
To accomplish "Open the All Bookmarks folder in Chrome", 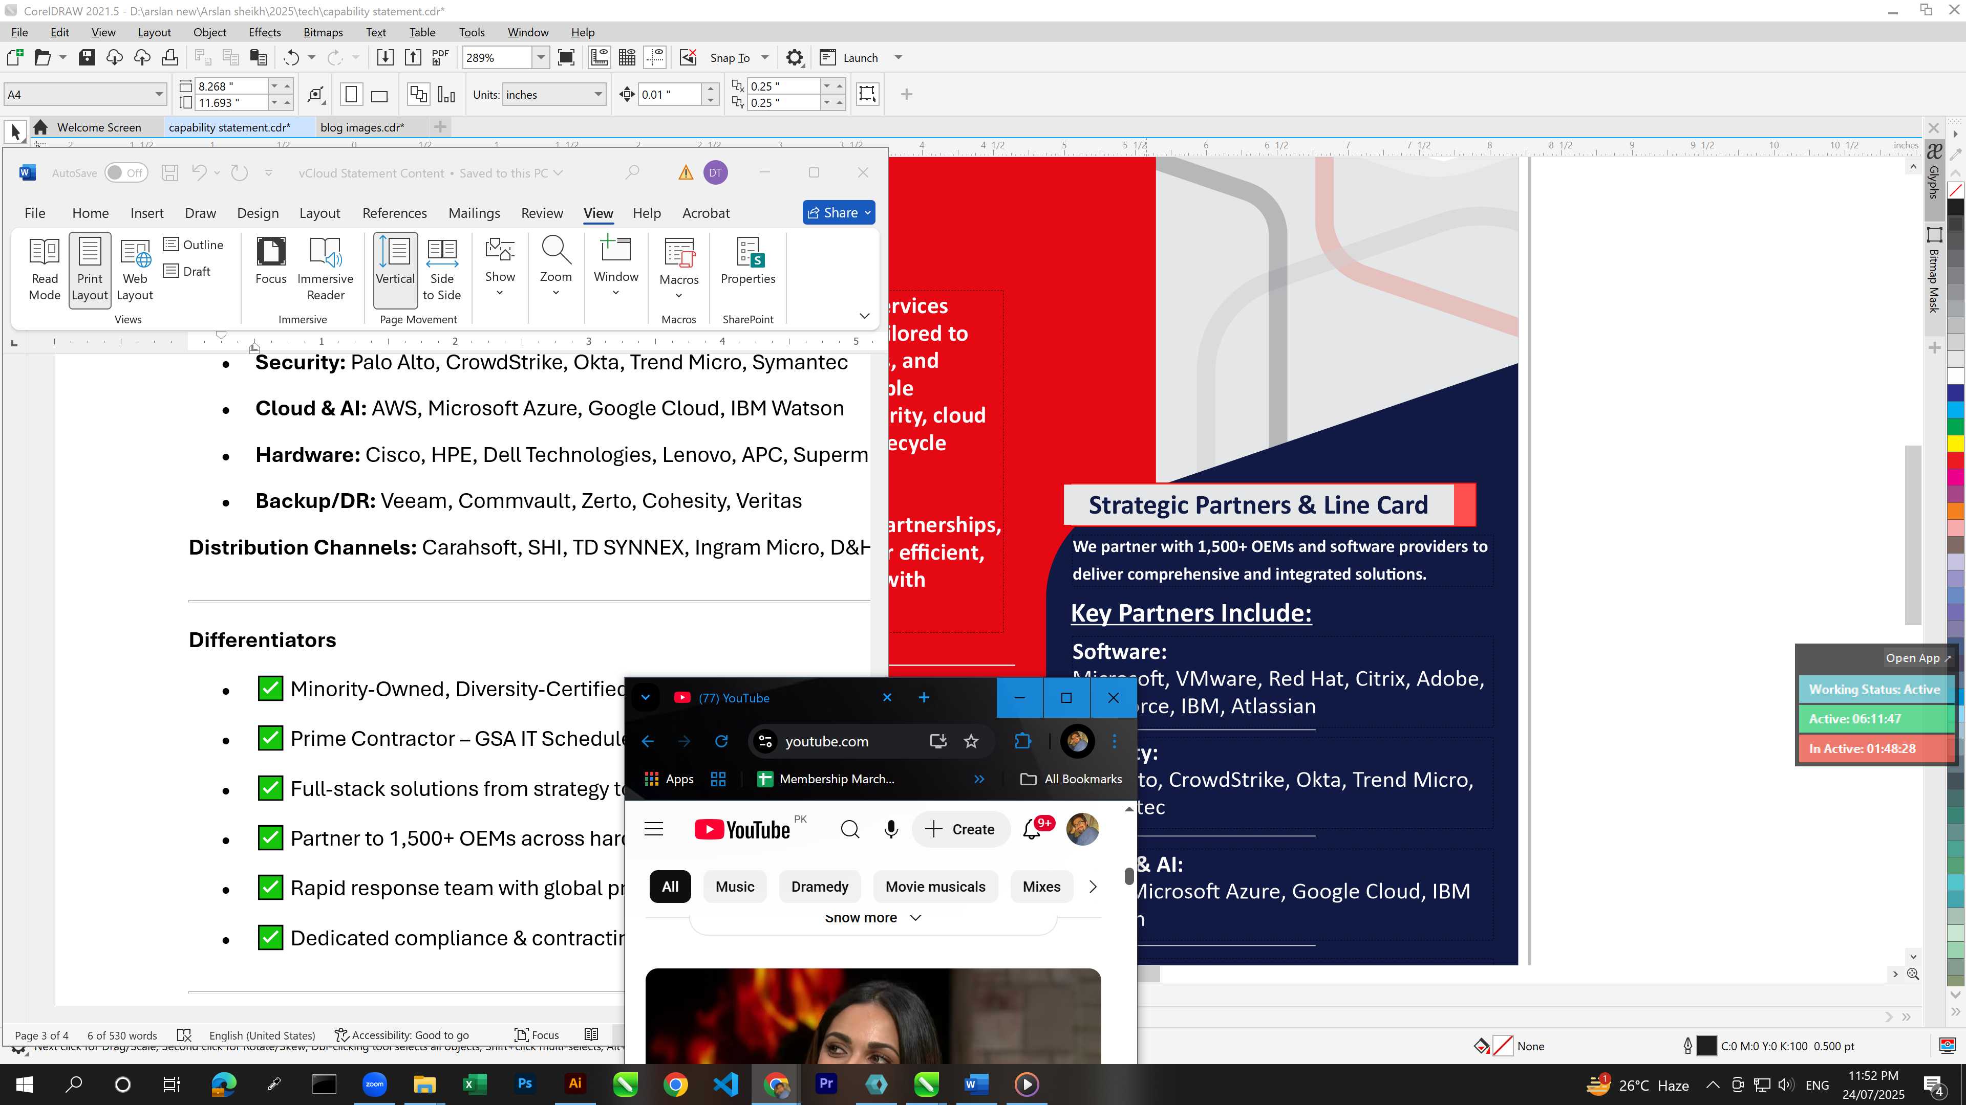I will click(1072, 779).
